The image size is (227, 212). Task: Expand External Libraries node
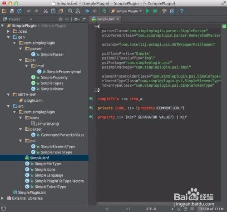click(x=2, y=198)
